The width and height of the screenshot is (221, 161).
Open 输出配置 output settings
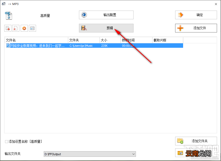coord(106,15)
